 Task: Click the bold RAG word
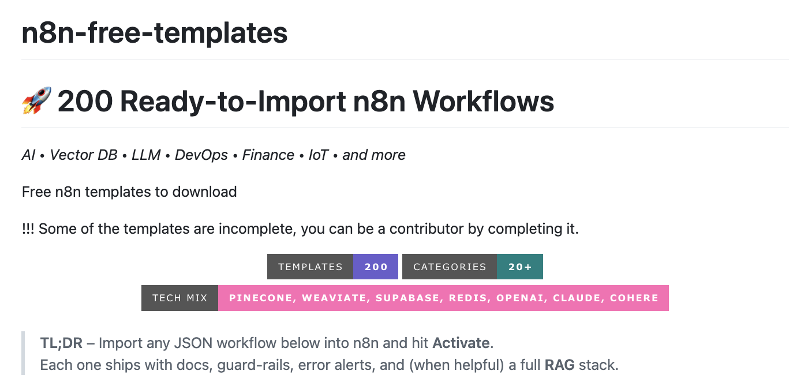559,365
